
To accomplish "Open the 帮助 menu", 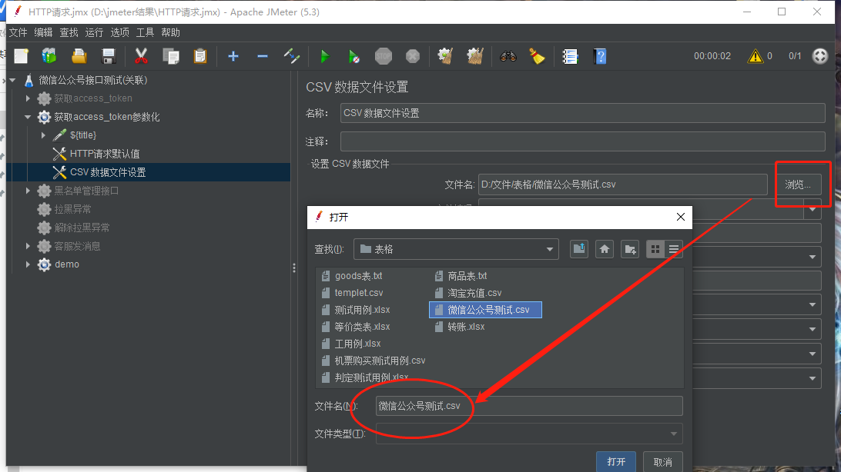I will point(170,32).
